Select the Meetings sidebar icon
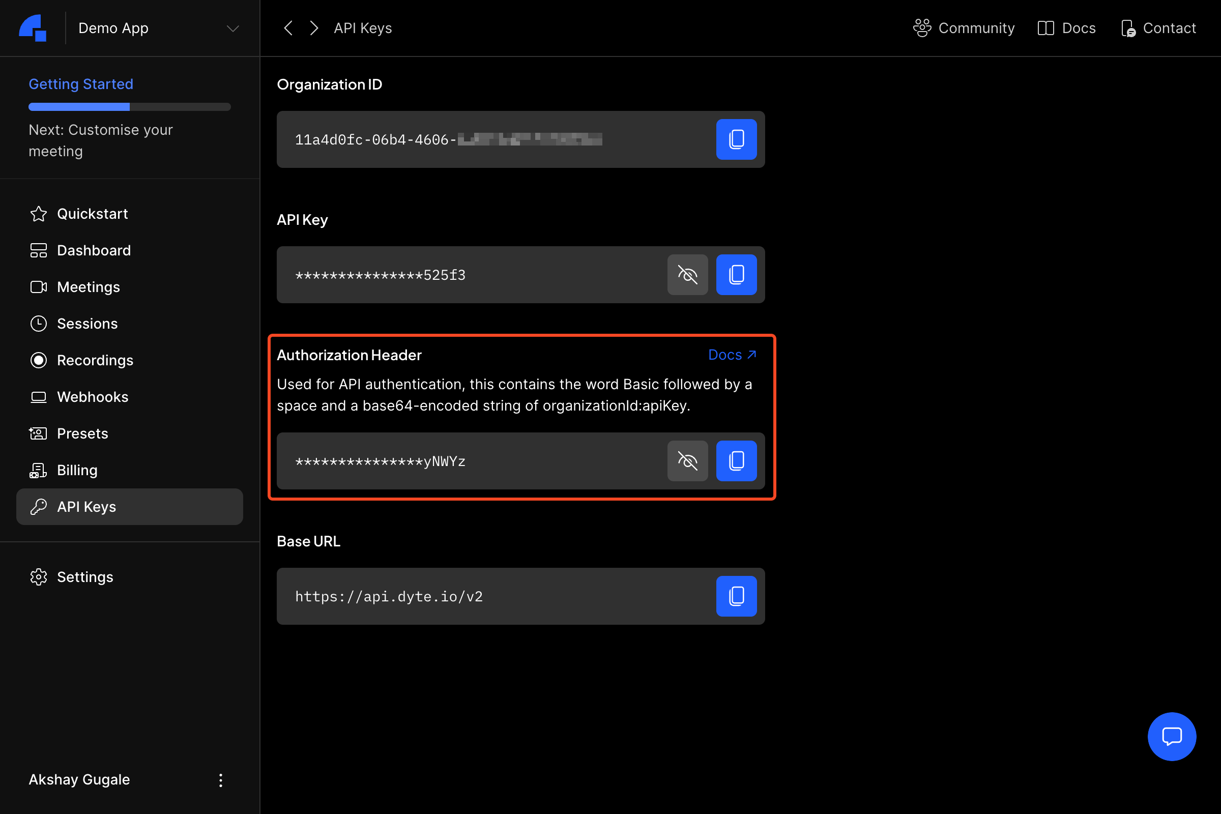The width and height of the screenshot is (1221, 814). click(x=39, y=286)
